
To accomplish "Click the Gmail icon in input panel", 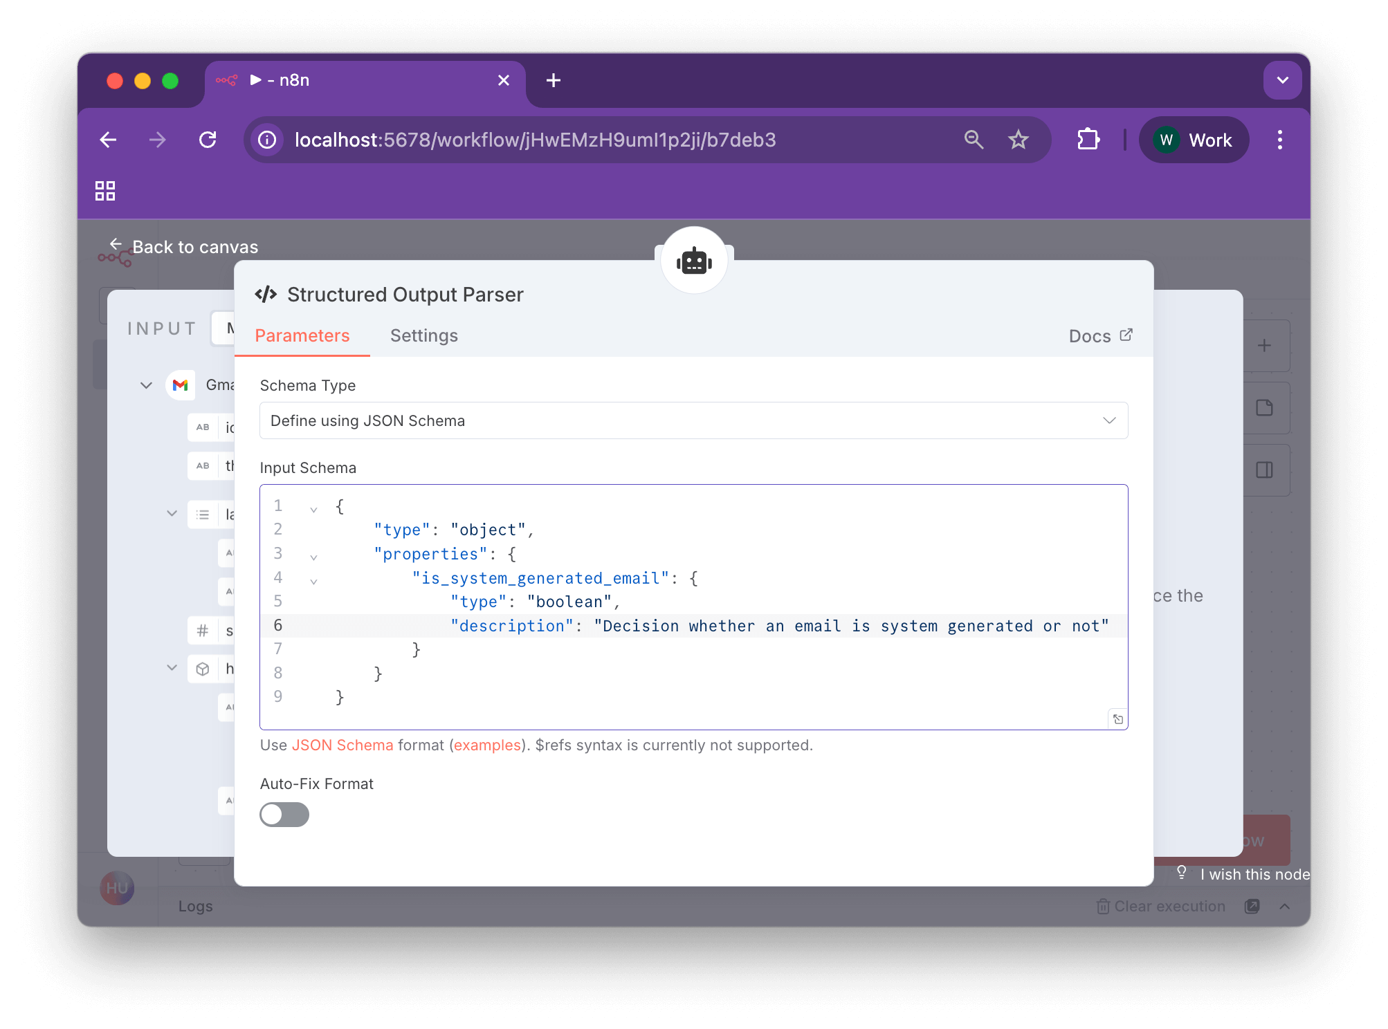I will [181, 385].
